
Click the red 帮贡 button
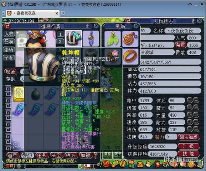(x=180, y=45)
